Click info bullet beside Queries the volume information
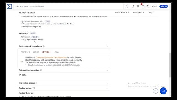 [22, 24]
